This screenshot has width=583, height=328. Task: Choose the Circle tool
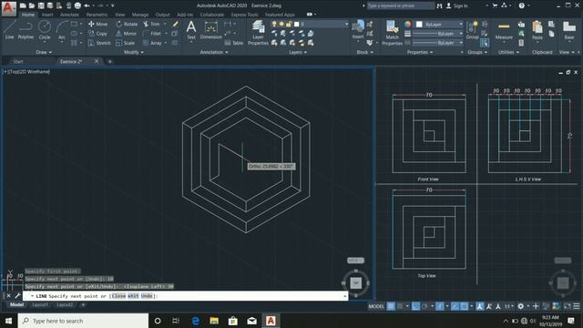[45, 30]
